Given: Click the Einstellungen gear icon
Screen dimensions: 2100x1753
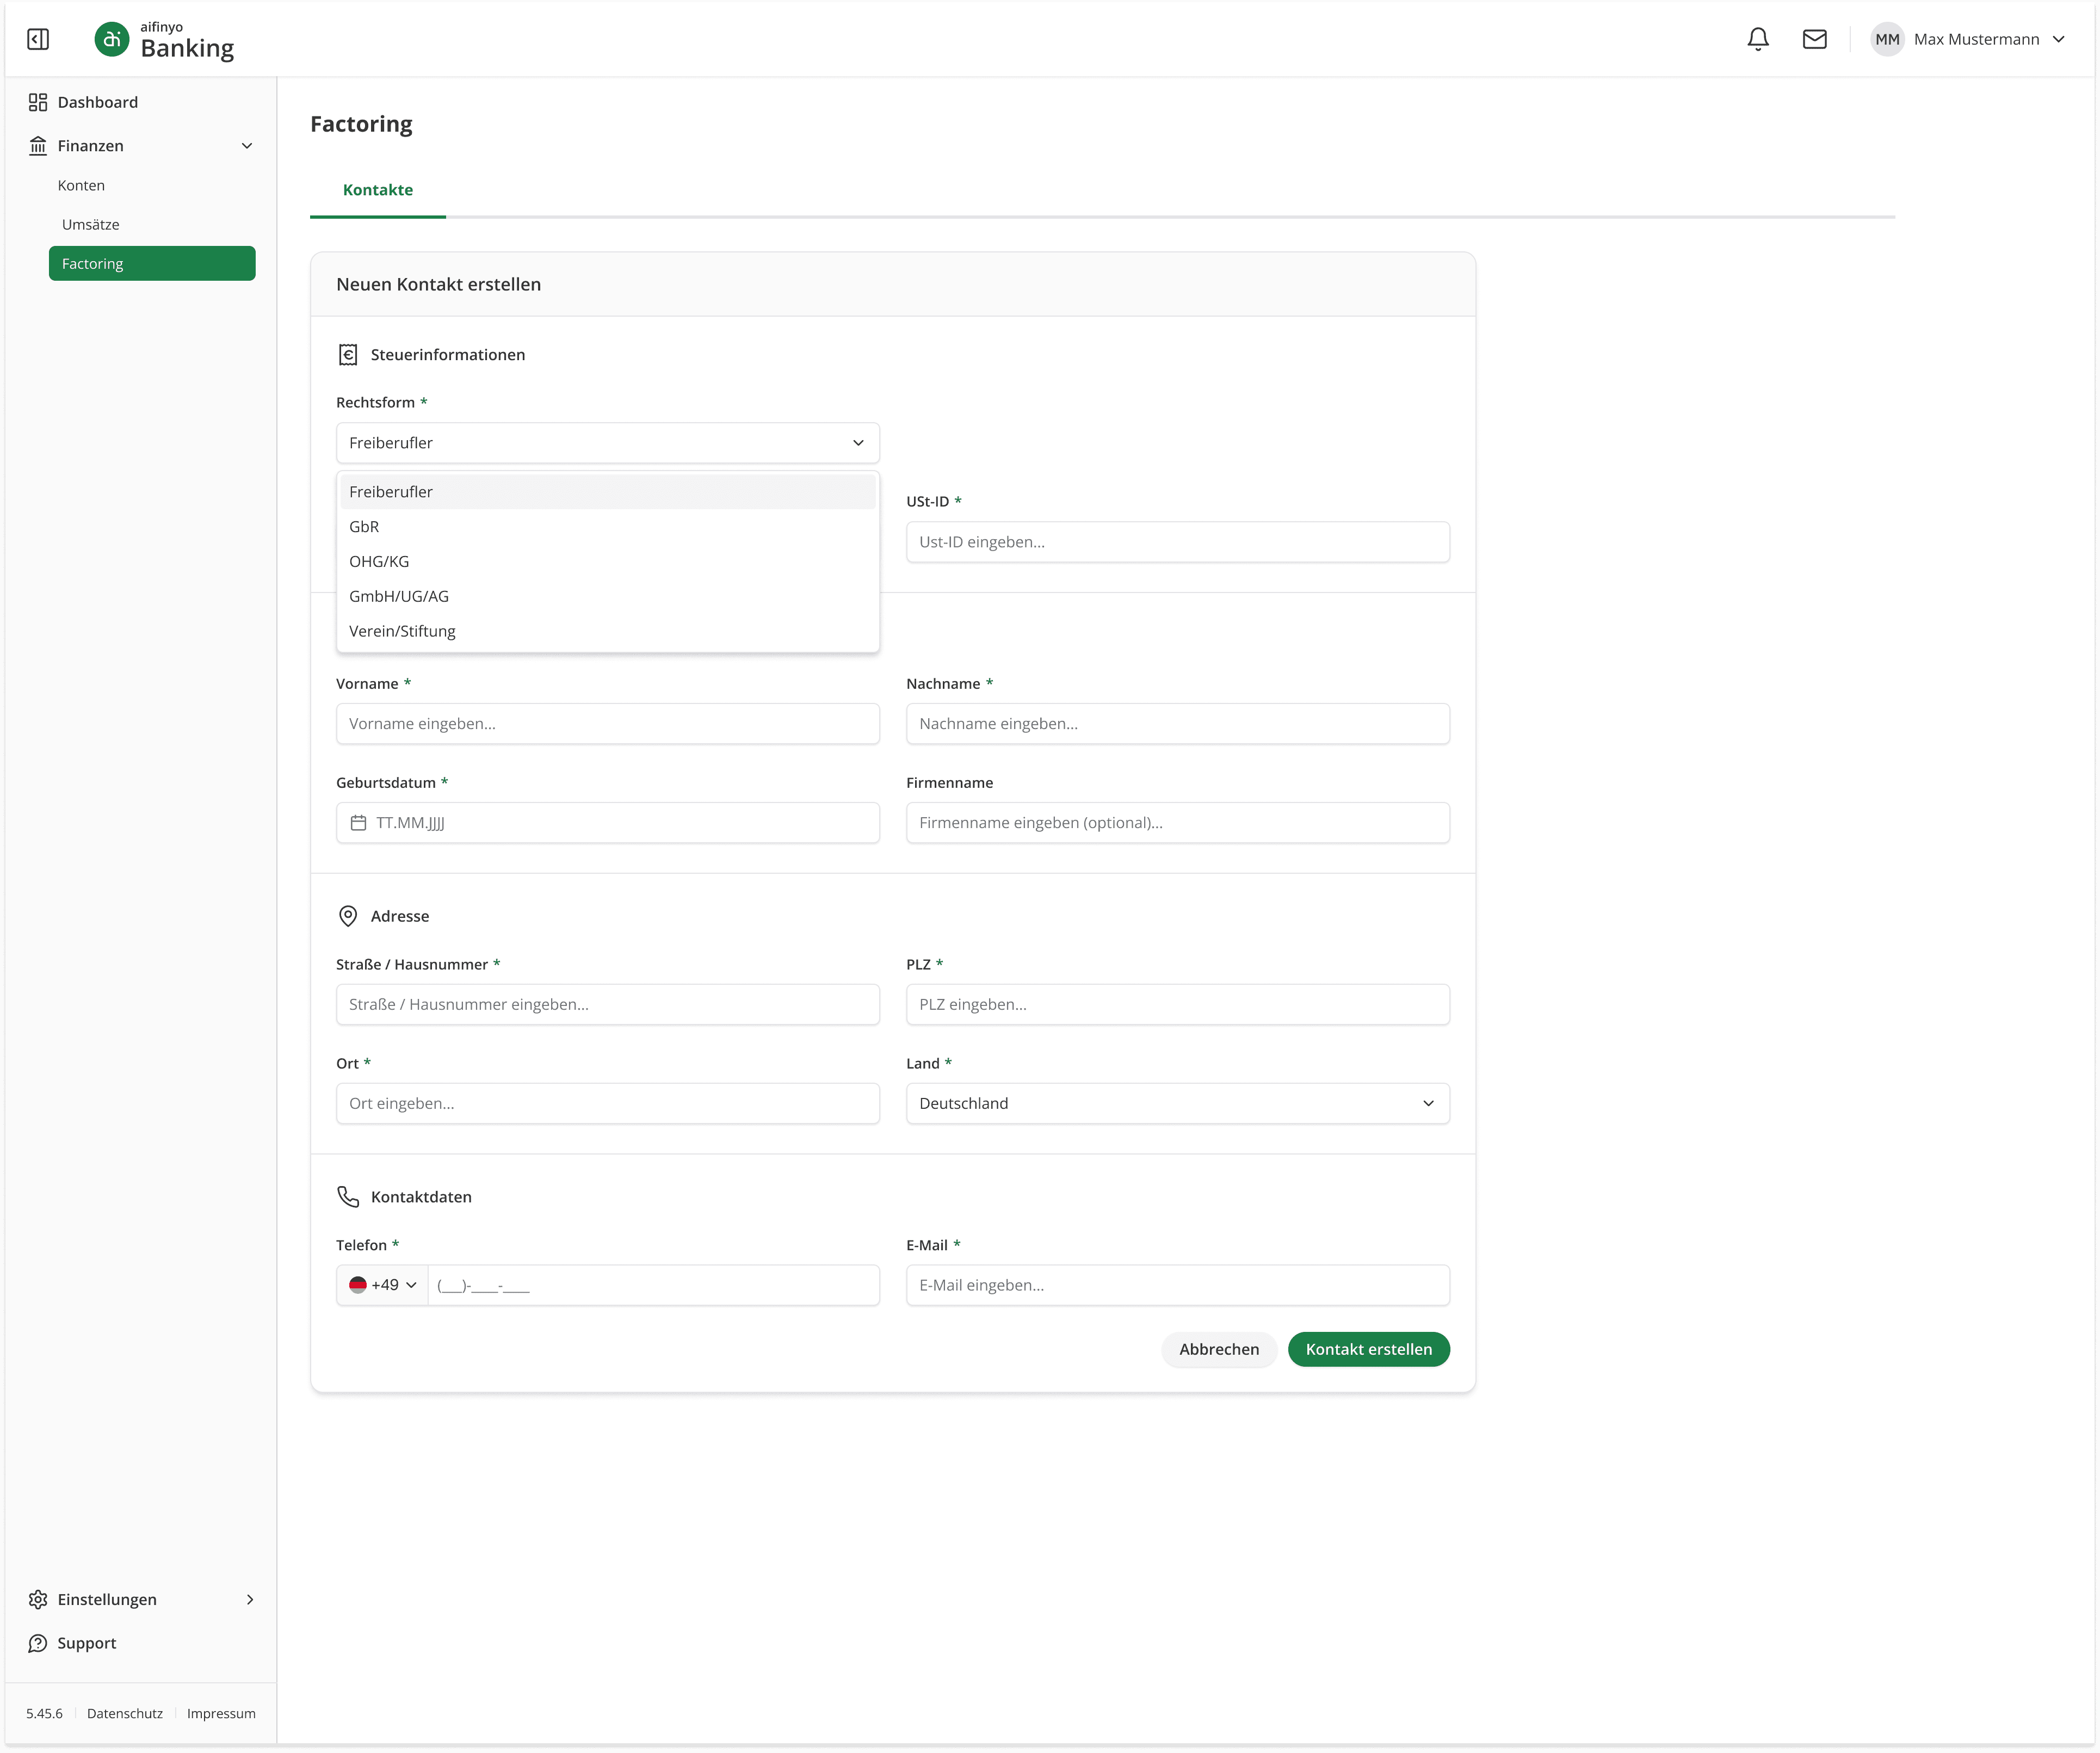Looking at the screenshot, I should tap(38, 1599).
